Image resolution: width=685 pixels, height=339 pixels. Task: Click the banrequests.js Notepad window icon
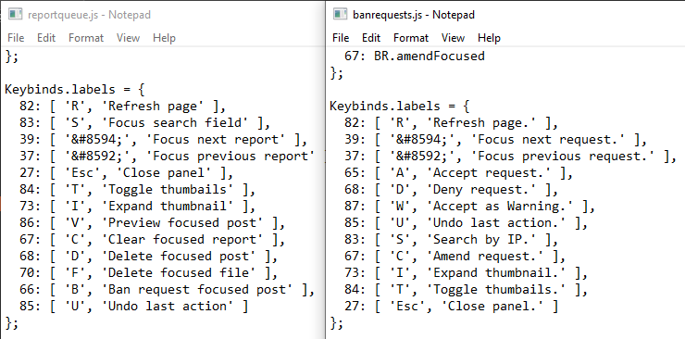point(340,15)
